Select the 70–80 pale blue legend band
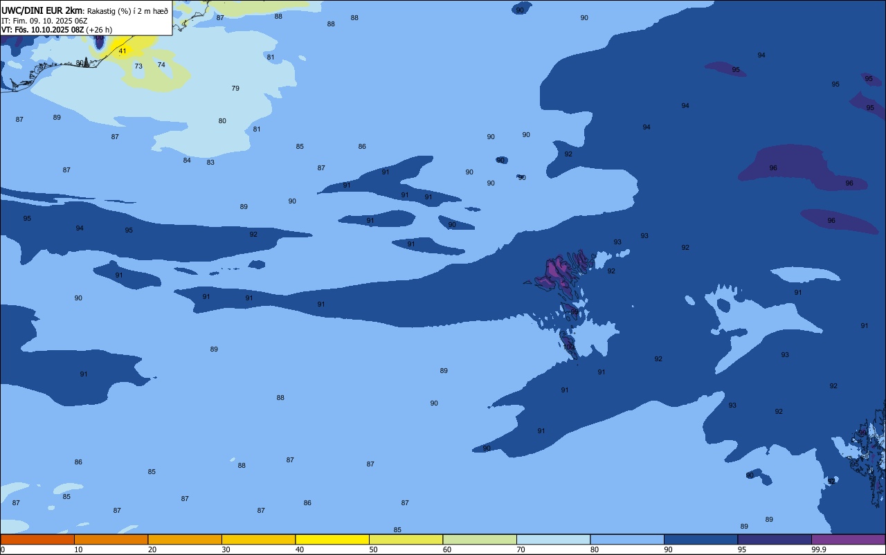This screenshot has height=555, width=886. (553, 539)
